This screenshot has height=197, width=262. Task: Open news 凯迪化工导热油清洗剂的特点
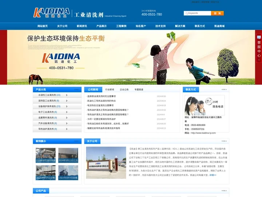click(x=102, y=101)
